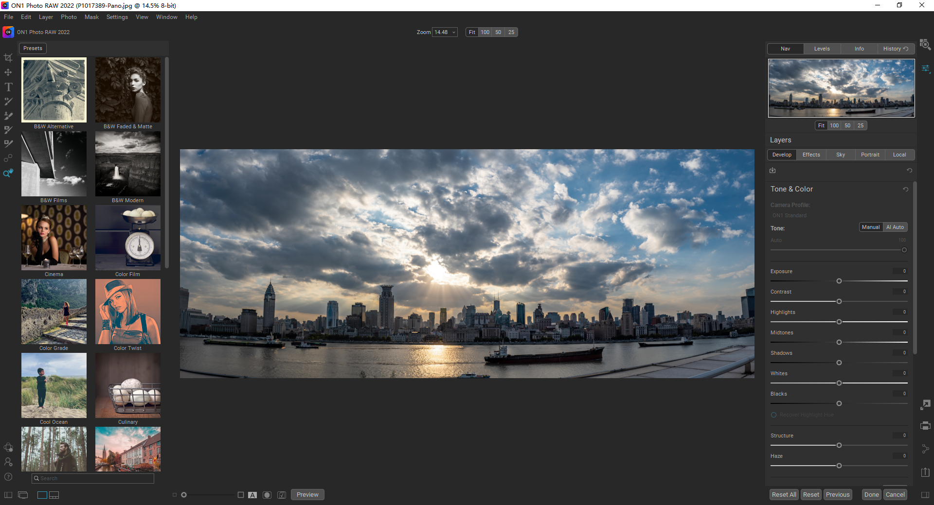Image resolution: width=934 pixels, height=505 pixels.
Task: Collapse the Tone & Color section
Action: [791, 189]
